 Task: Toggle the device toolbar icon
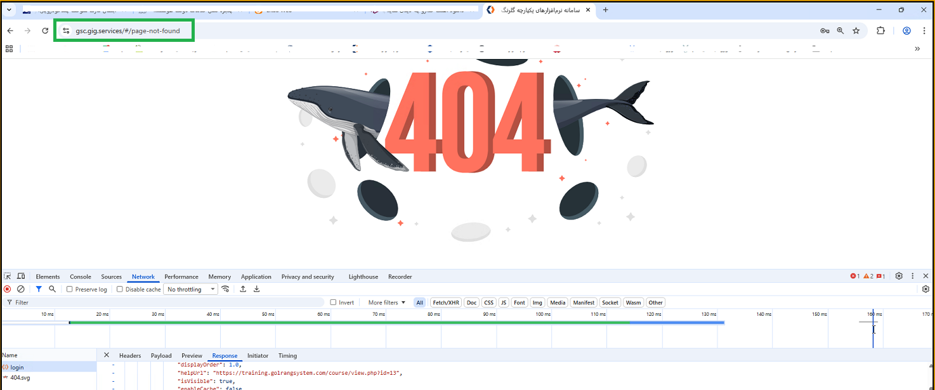coord(21,276)
